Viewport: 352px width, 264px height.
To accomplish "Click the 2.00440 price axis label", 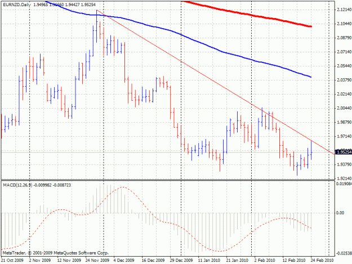I will click(x=344, y=108).
